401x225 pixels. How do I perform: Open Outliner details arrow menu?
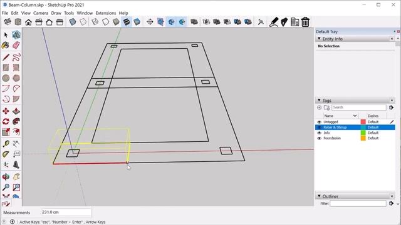point(391,203)
